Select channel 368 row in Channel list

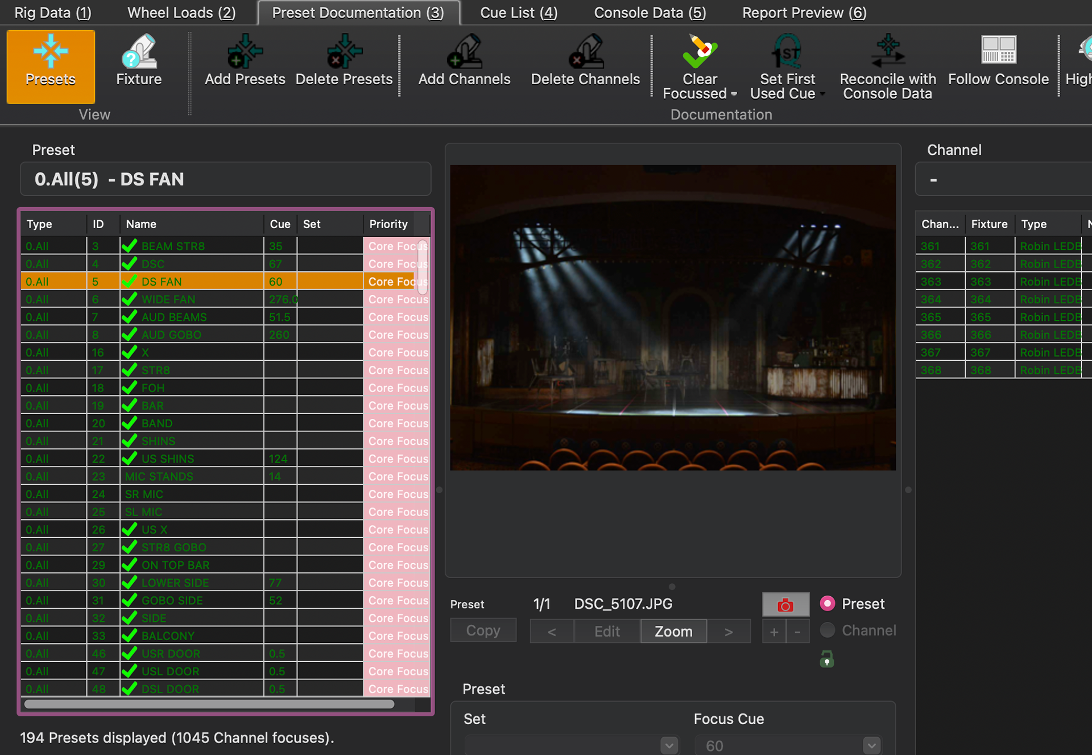pyautogui.click(x=1003, y=370)
